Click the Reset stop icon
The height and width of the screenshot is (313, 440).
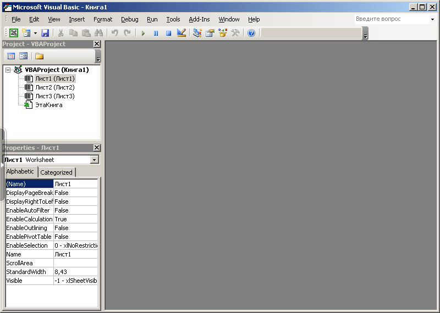(x=168, y=33)
